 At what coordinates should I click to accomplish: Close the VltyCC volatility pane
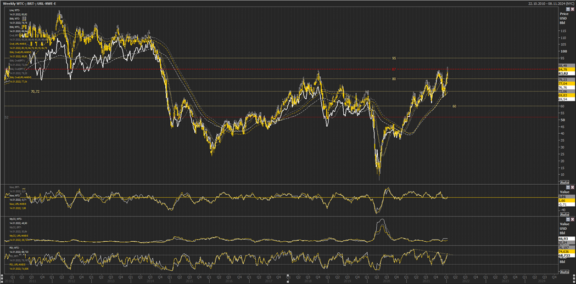572,219
